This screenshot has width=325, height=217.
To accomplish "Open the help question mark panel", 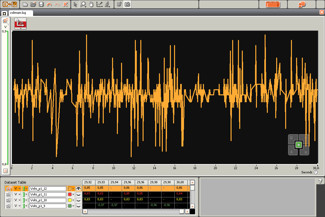I will [x=320, y=181].
